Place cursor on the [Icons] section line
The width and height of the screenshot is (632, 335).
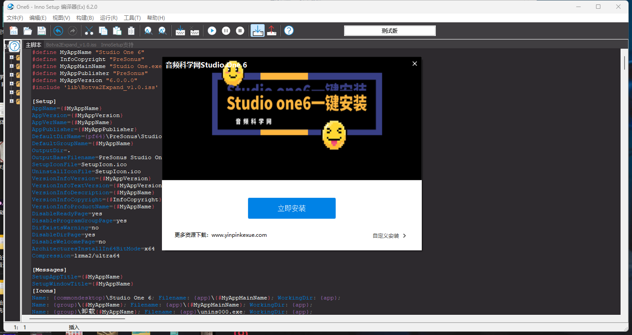click(x=44, y=291)
